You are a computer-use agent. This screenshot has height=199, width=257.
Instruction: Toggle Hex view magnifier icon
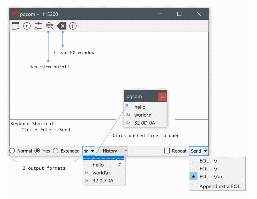coord(50,26)
